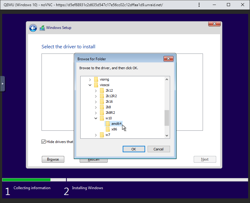Click the 2k12R2 folder icon
This screenshot has width=250, height=203.
coord(102,96)
